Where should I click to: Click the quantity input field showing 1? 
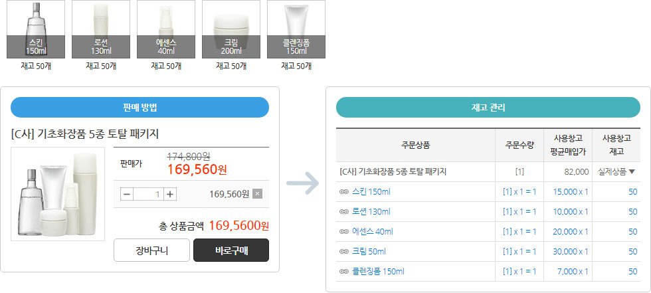tap(149, 194)
